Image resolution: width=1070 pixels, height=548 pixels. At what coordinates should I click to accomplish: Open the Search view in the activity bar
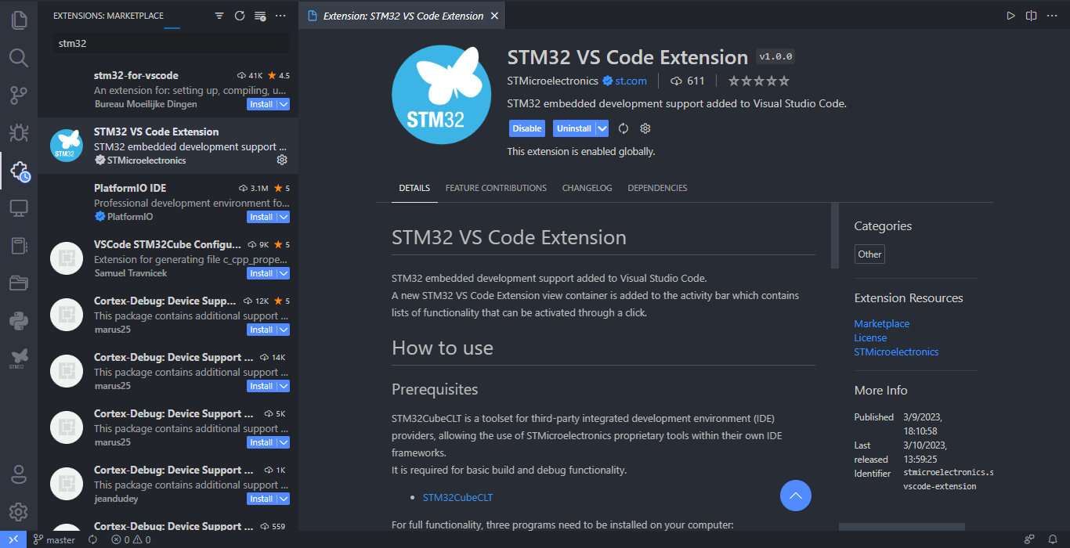pos(19,57)
